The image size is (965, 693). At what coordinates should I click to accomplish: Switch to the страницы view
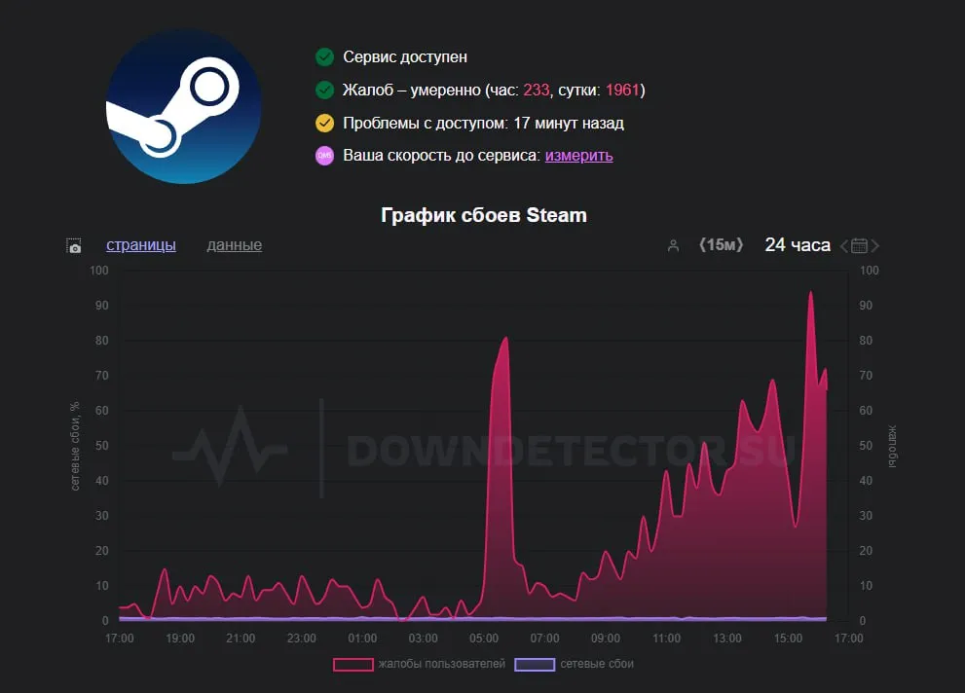pos(141,244)
